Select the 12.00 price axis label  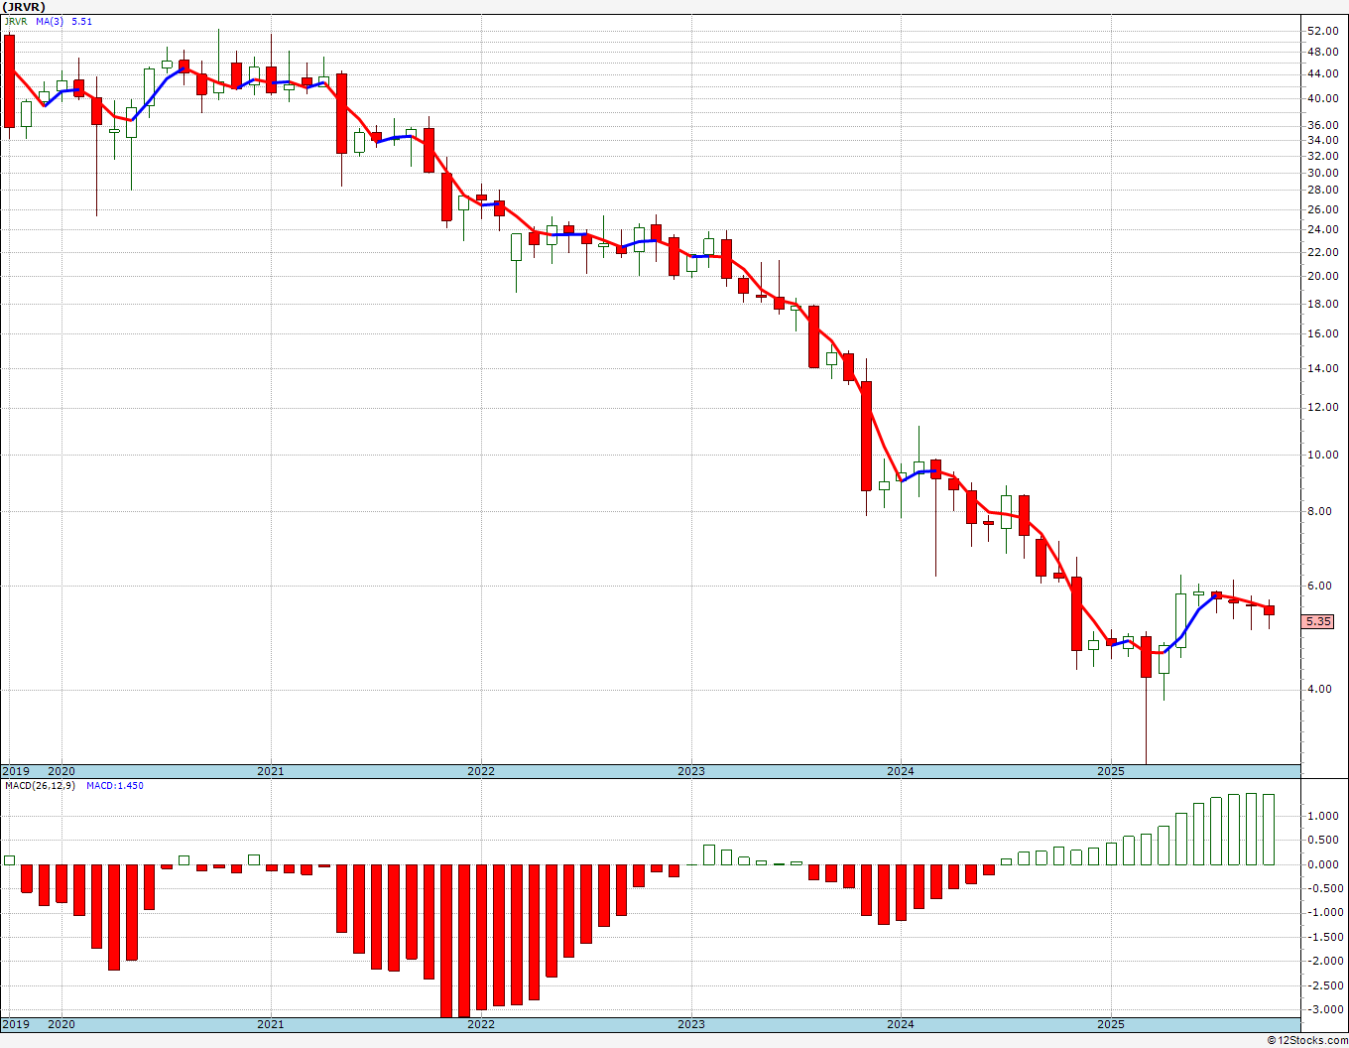click(1322, 409)
